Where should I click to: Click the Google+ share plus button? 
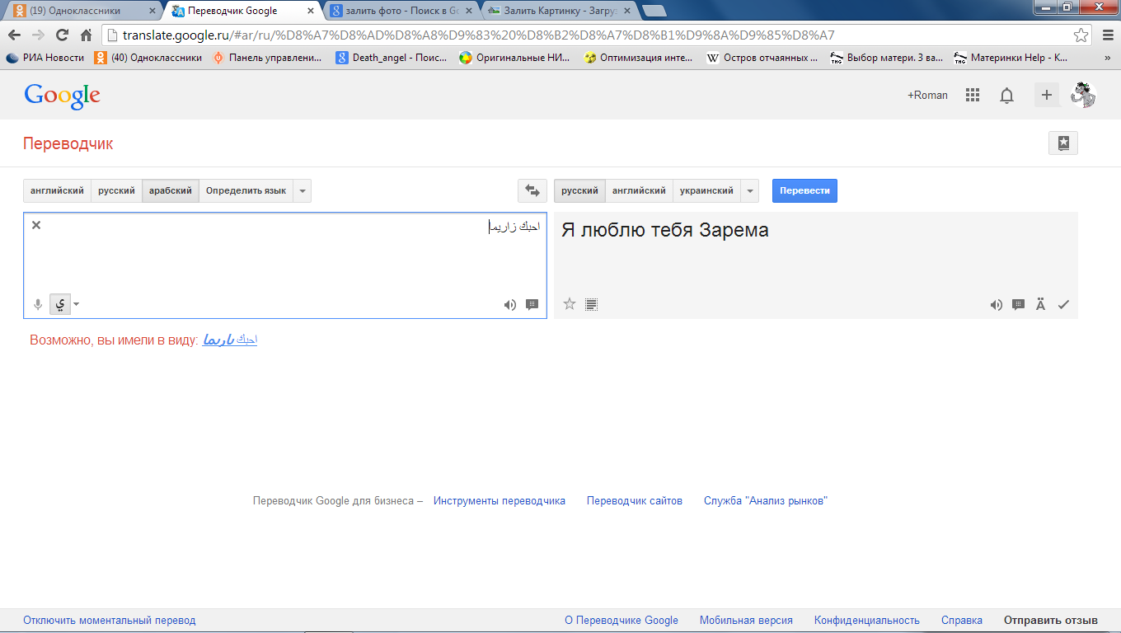[x=1047, y=95]
